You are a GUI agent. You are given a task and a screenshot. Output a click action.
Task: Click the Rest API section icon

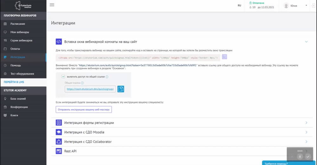click(59, 151)
